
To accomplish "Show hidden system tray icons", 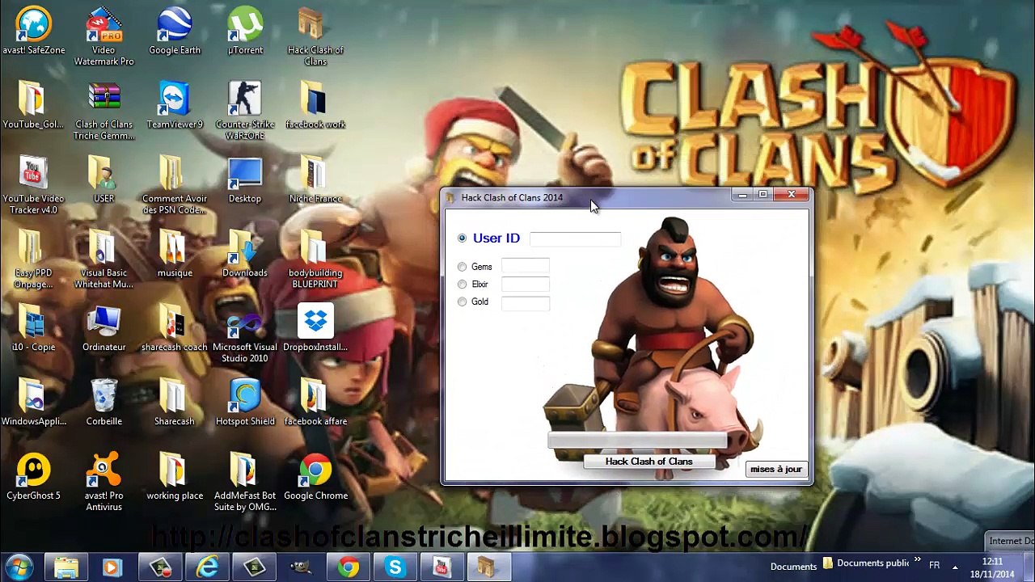I will (955, 567).
